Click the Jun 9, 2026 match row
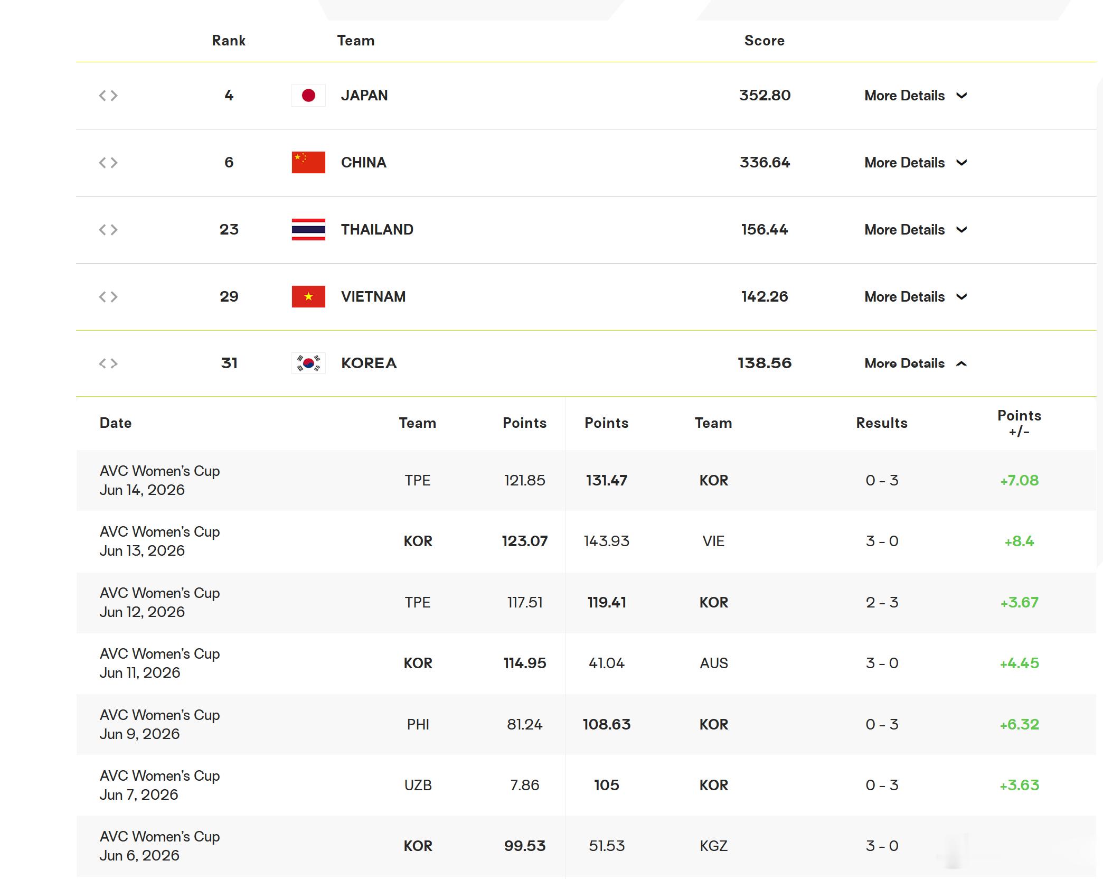This screenshot has height=879, width=1103. coord(586,724)
